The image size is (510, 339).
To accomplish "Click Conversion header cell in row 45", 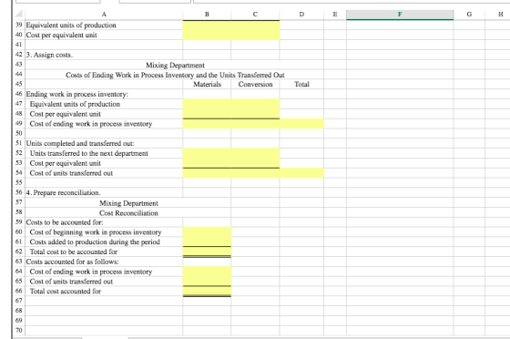I will coord(255,84).
